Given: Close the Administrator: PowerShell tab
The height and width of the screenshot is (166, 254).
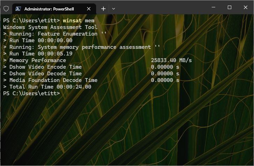Looking at the screenshot, I should pos(89,9).
